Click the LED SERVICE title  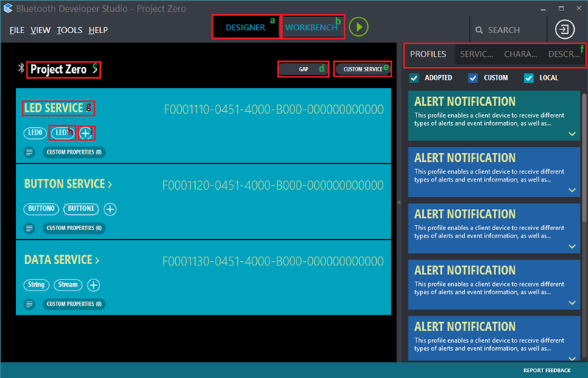[x=54, y=108]
